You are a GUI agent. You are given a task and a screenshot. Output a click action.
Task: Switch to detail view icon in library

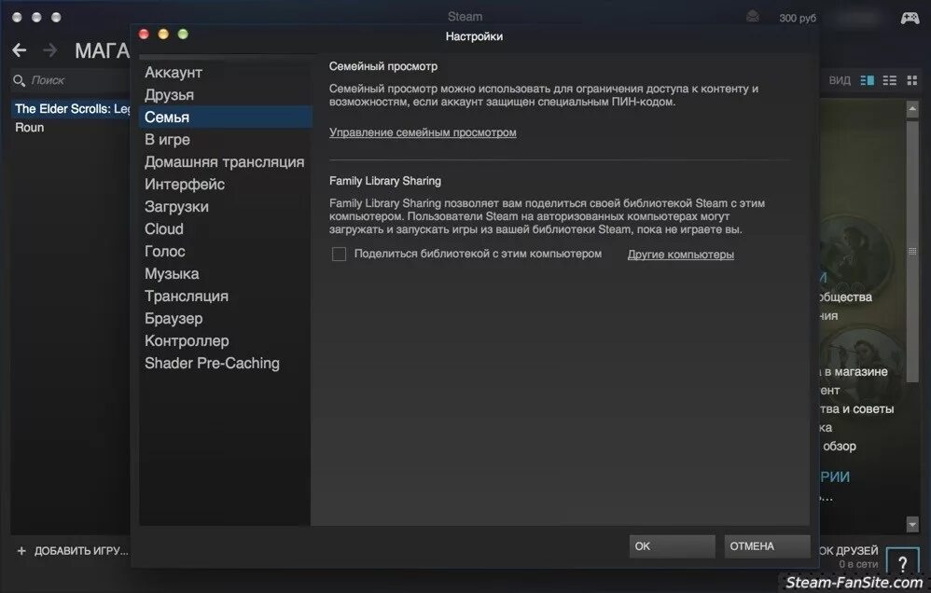(867, 80)
